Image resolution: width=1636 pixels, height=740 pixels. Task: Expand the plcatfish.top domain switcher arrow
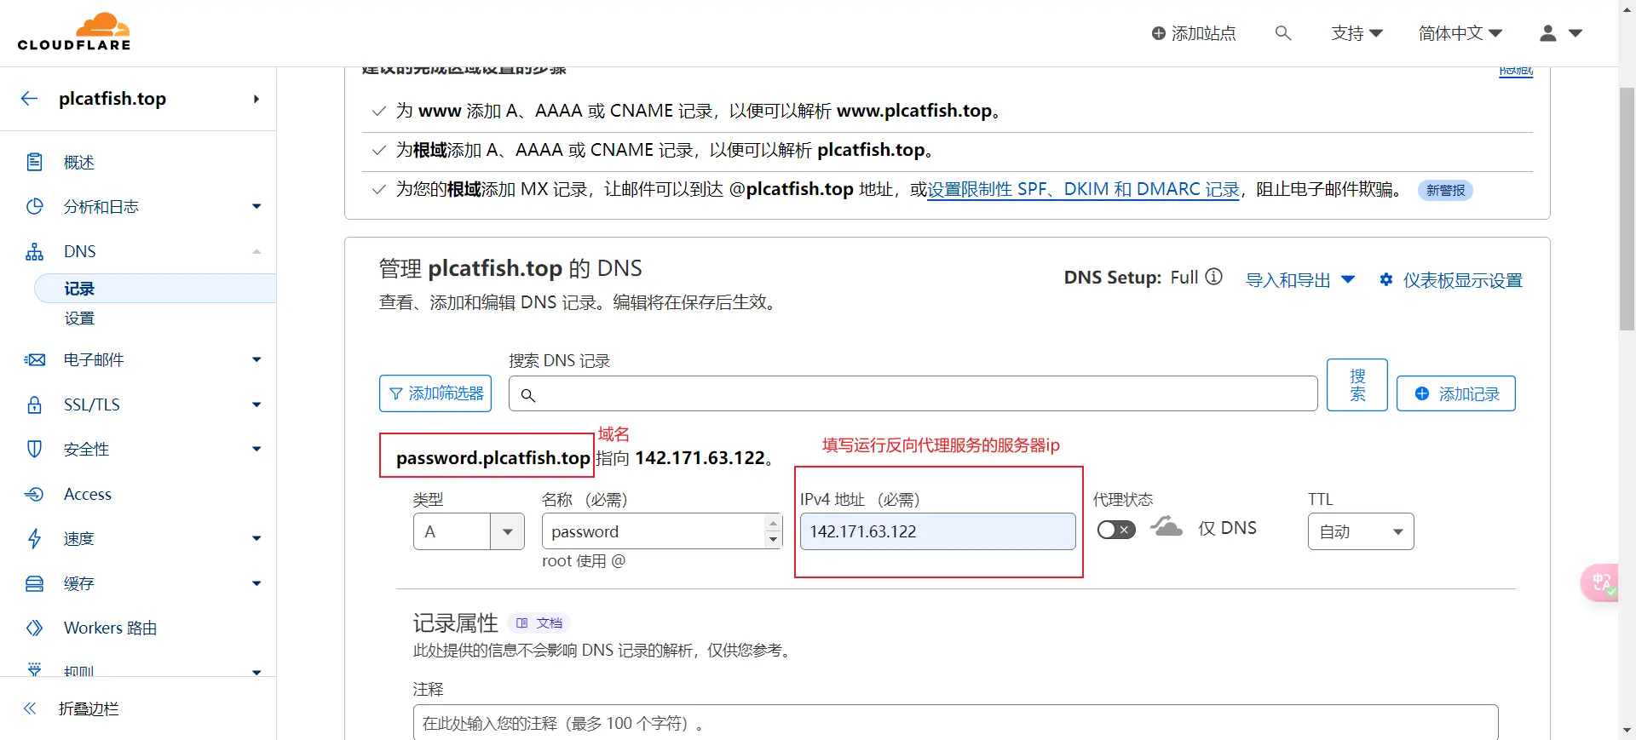point(256,99)
